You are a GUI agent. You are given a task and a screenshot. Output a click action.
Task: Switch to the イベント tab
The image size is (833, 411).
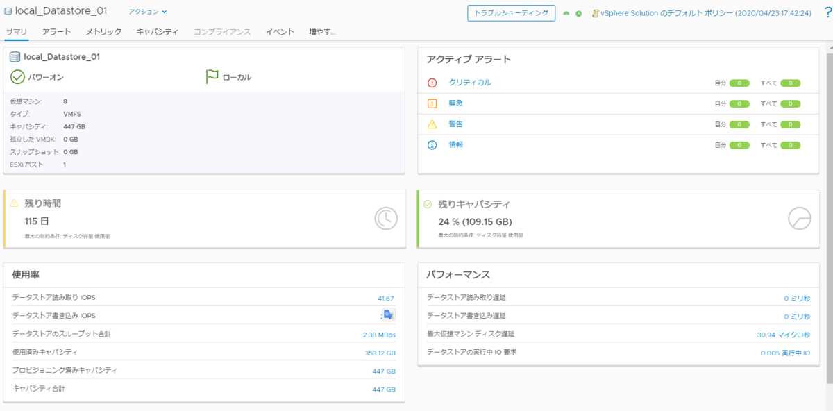280,31
